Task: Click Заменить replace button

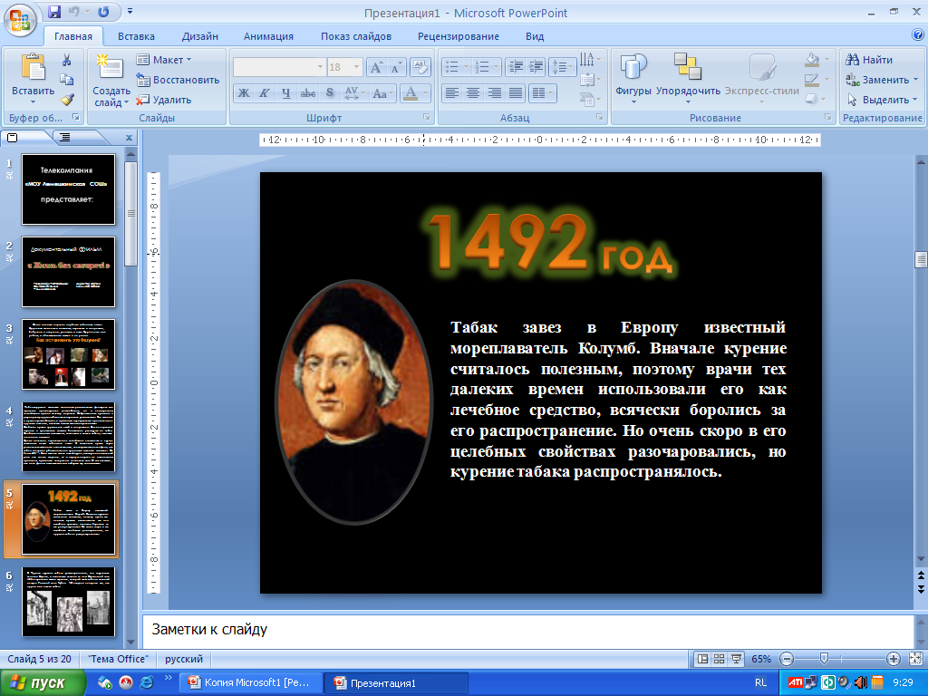Action: click(x=881, y=80)
